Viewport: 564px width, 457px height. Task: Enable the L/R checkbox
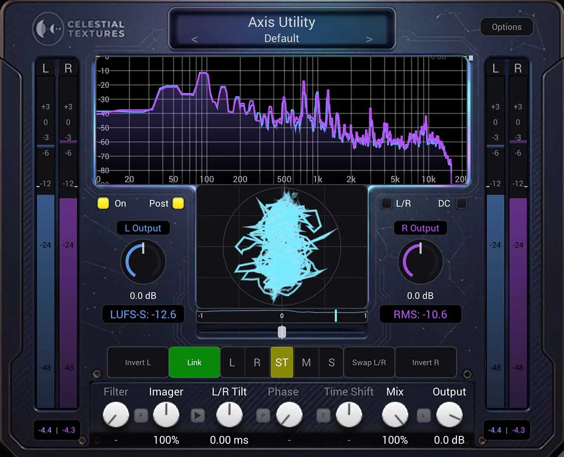[x=386, y=203]
